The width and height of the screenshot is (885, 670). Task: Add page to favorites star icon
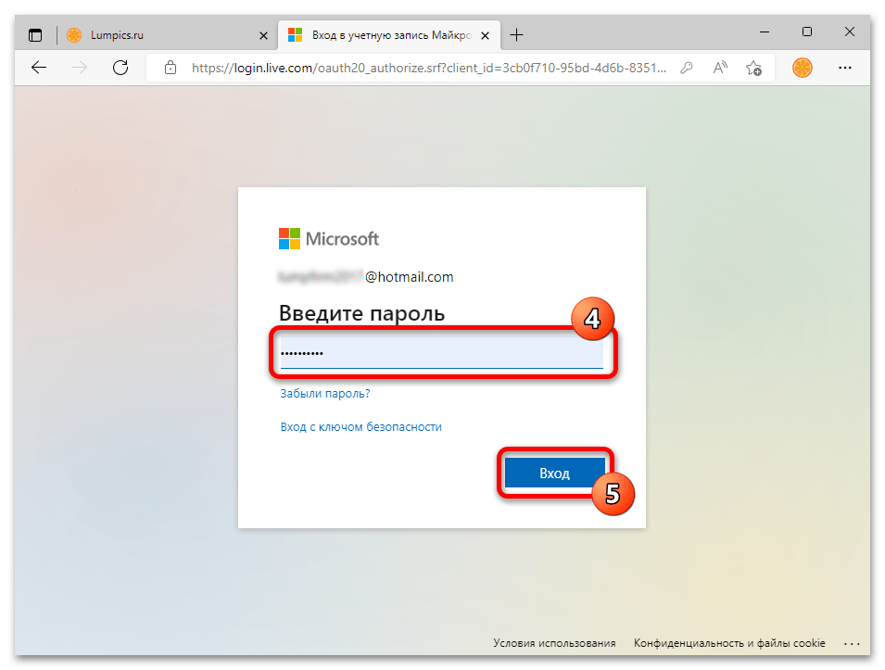[x=753, y=68]
